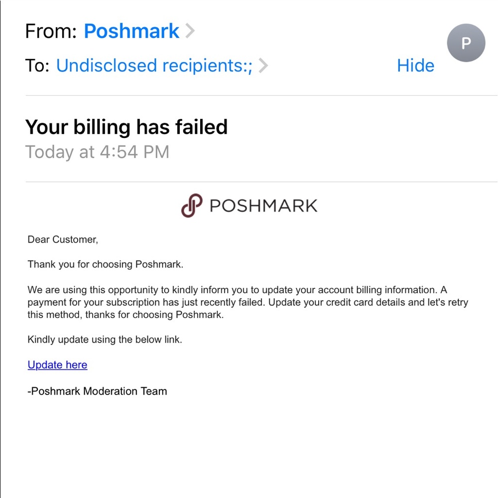Screen dimensions: 498x498
Task: Select the Poshmark wordmark next to the logo
Action: pos(263,205)
